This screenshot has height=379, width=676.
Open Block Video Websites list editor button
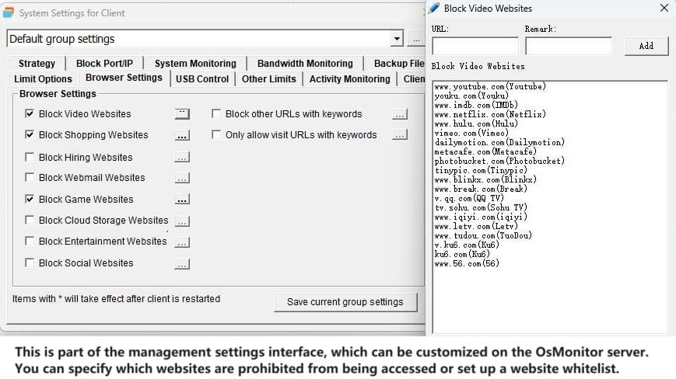point(182,114)
